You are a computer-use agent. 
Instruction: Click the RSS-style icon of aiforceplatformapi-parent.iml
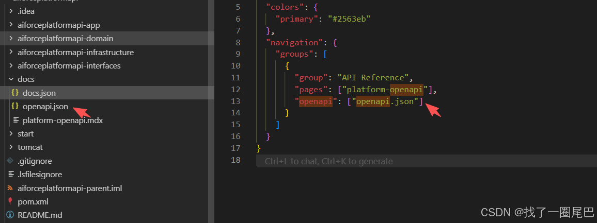pos(10,188)
